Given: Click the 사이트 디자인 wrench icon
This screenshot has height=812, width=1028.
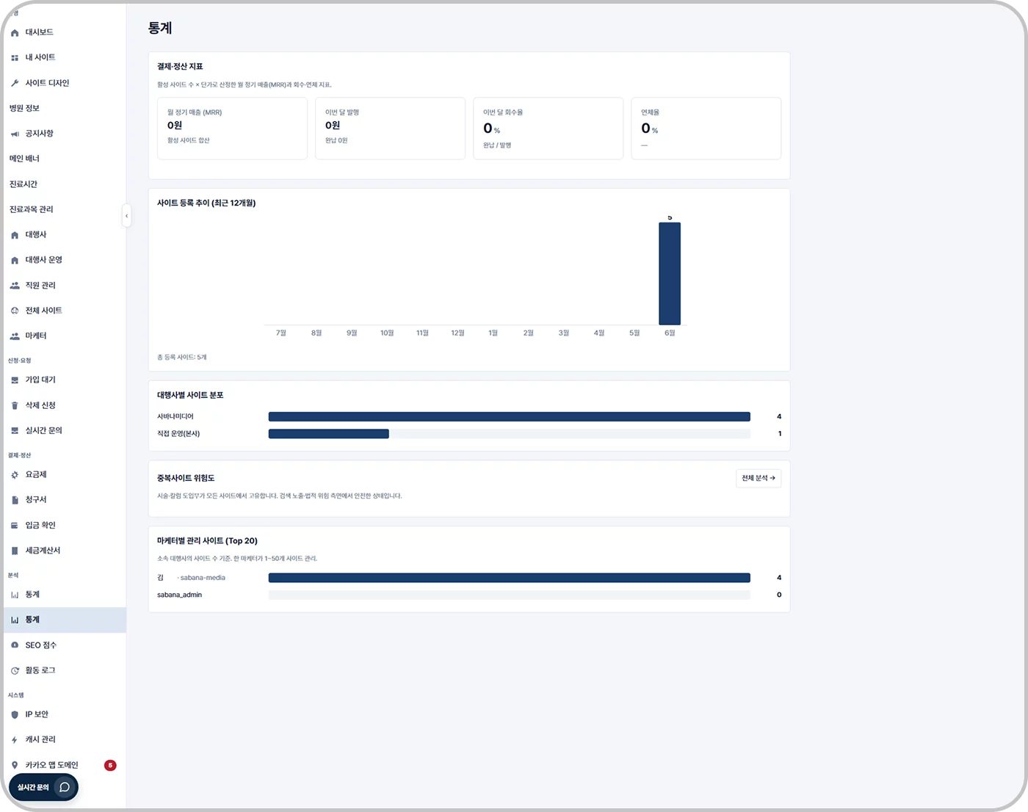Looking at the screenshot, I should (x=15, y=84).
